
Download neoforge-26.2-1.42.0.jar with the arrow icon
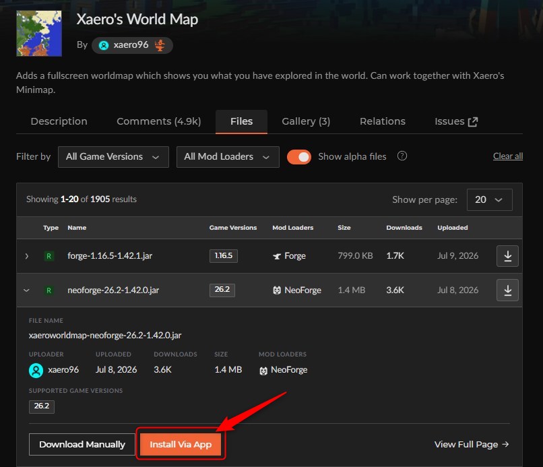point(507,290)
